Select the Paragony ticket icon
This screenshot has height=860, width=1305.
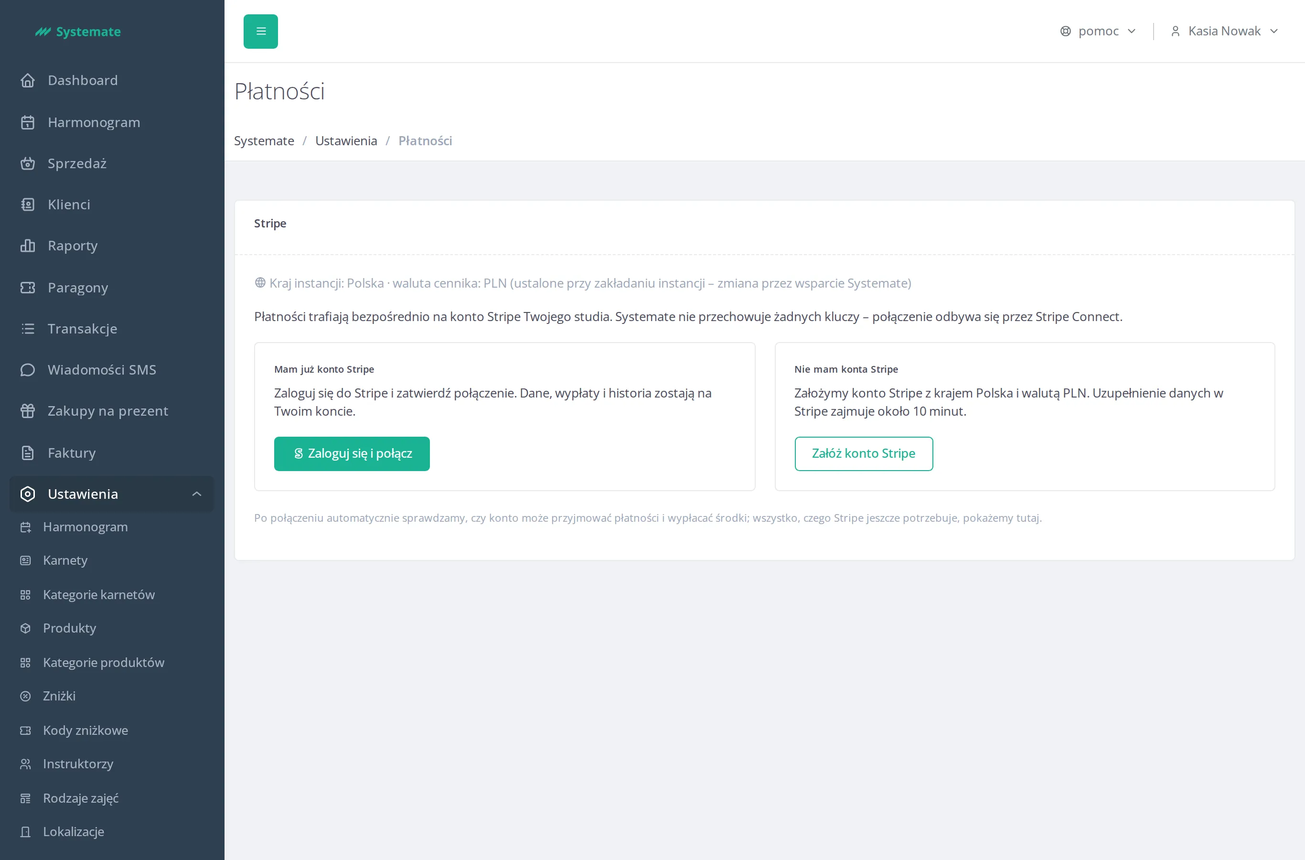click(27, 288)
